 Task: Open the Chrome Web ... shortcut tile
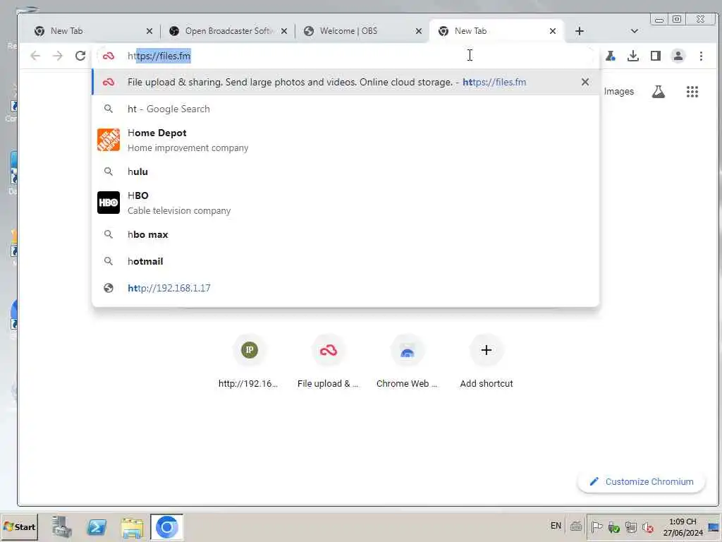[x=407, y=362]
